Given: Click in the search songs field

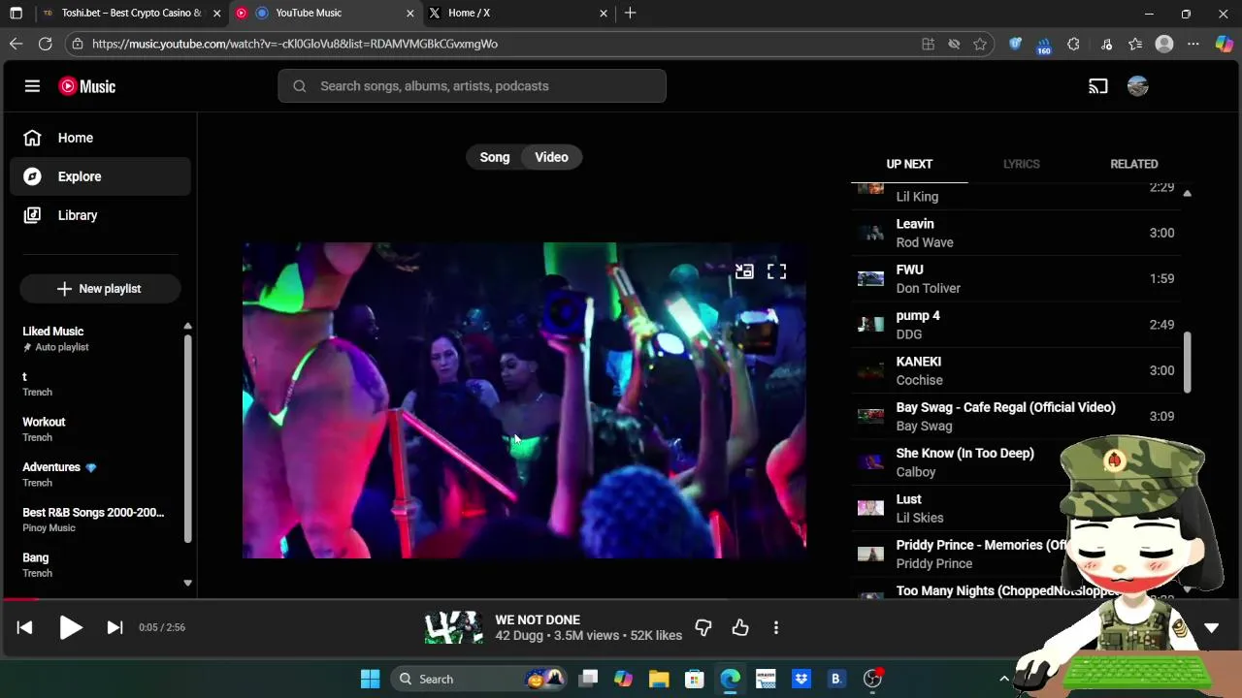Looking at the screenshot, I should [x=472, y=86].
